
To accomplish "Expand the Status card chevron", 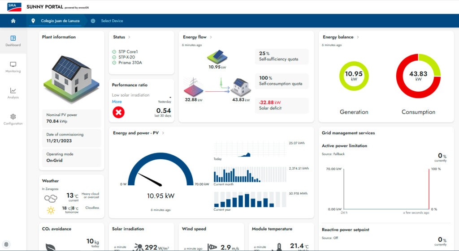I will click(129, 37).
